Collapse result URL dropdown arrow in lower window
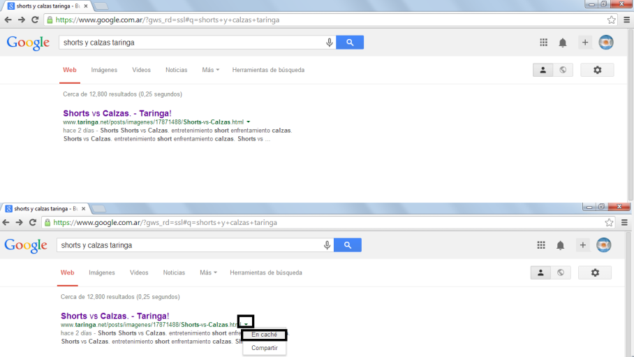This screenshot has width=634, height=357. (x=246, y=324)
